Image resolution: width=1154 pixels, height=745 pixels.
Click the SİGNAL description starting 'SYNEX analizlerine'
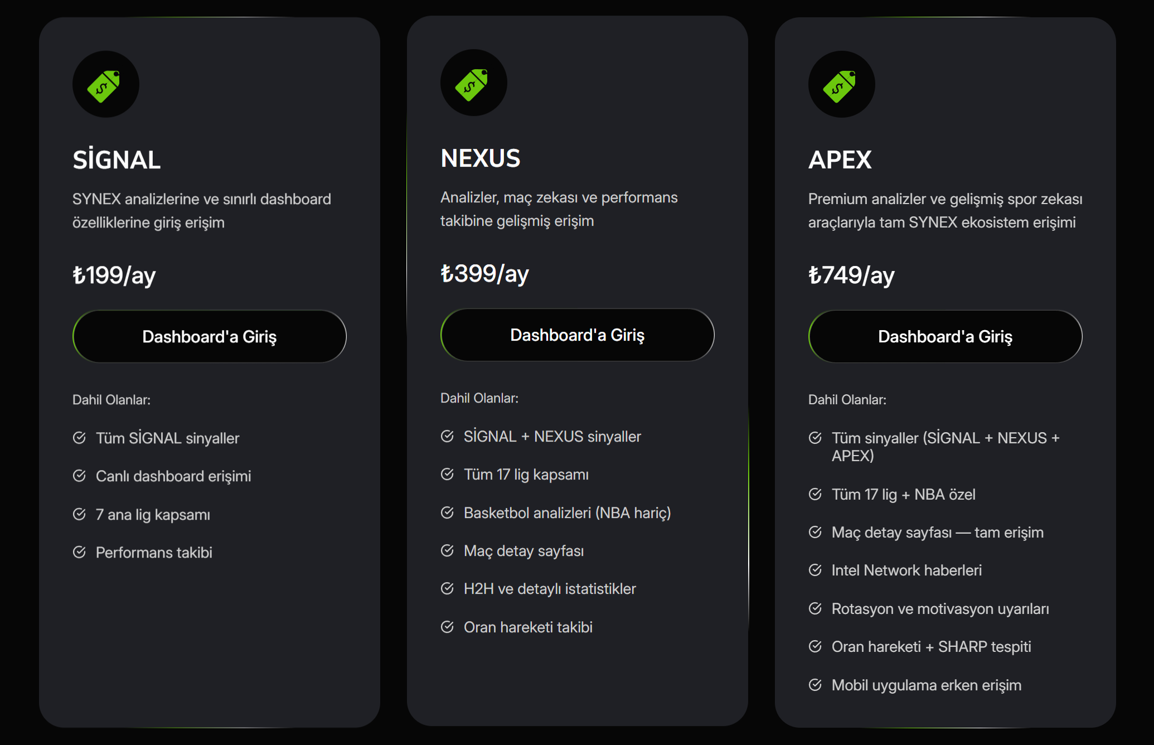[x=202, y=211]
